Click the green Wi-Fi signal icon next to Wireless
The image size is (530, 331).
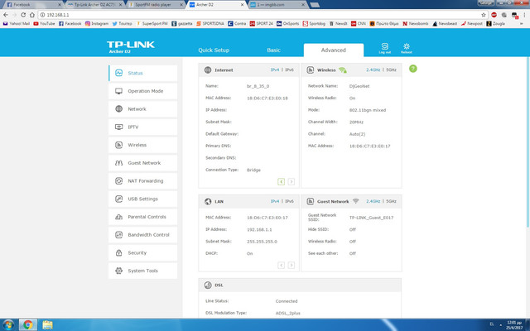[x=343, y=70]
